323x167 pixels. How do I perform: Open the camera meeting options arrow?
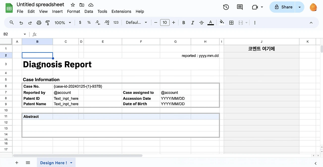[x=262, y=7]
